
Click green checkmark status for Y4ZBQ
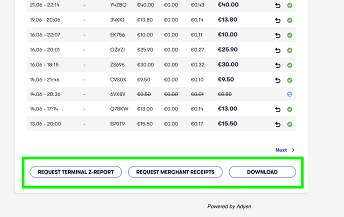click(x=289, y=5)
